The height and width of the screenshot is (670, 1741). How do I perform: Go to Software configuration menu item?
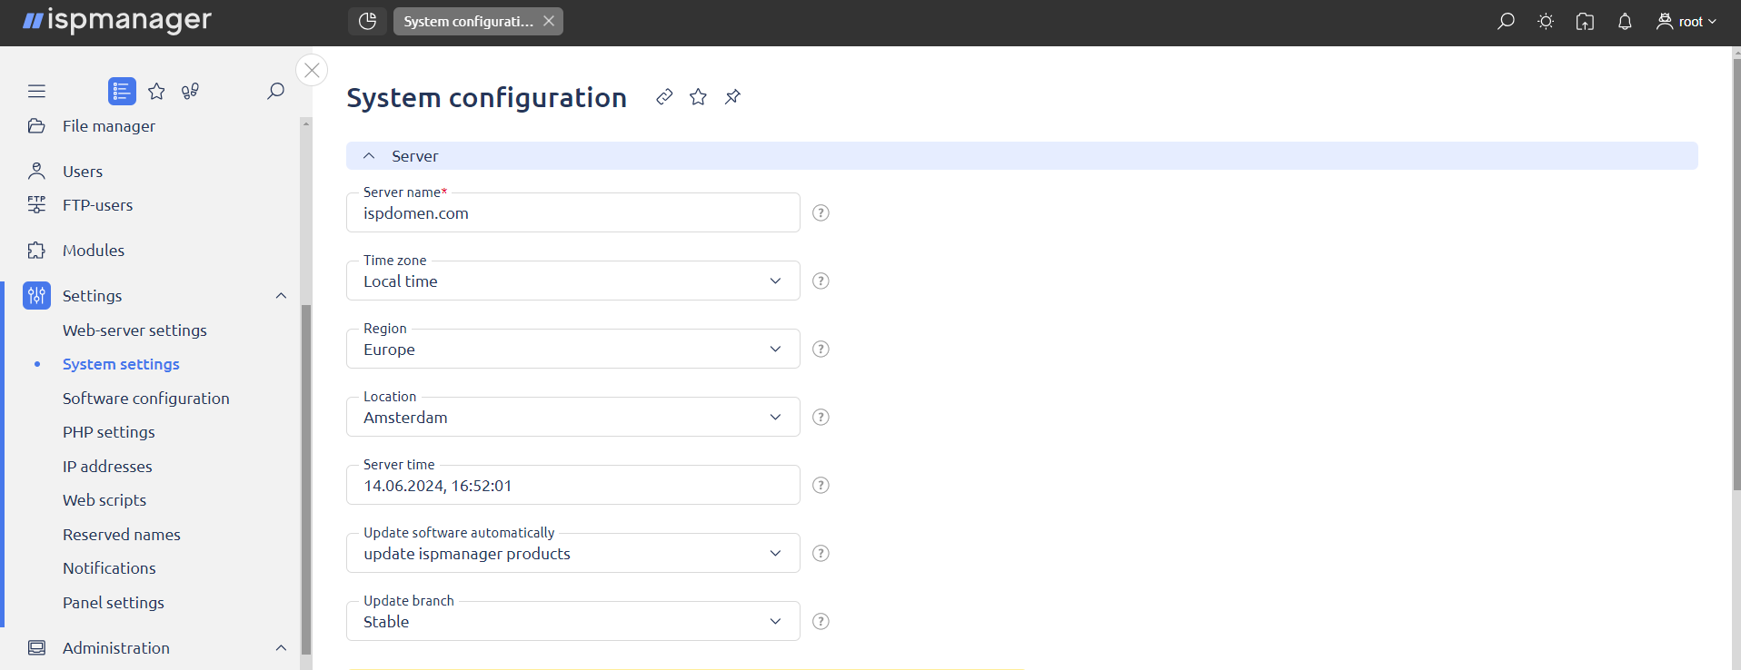[146, 399]
